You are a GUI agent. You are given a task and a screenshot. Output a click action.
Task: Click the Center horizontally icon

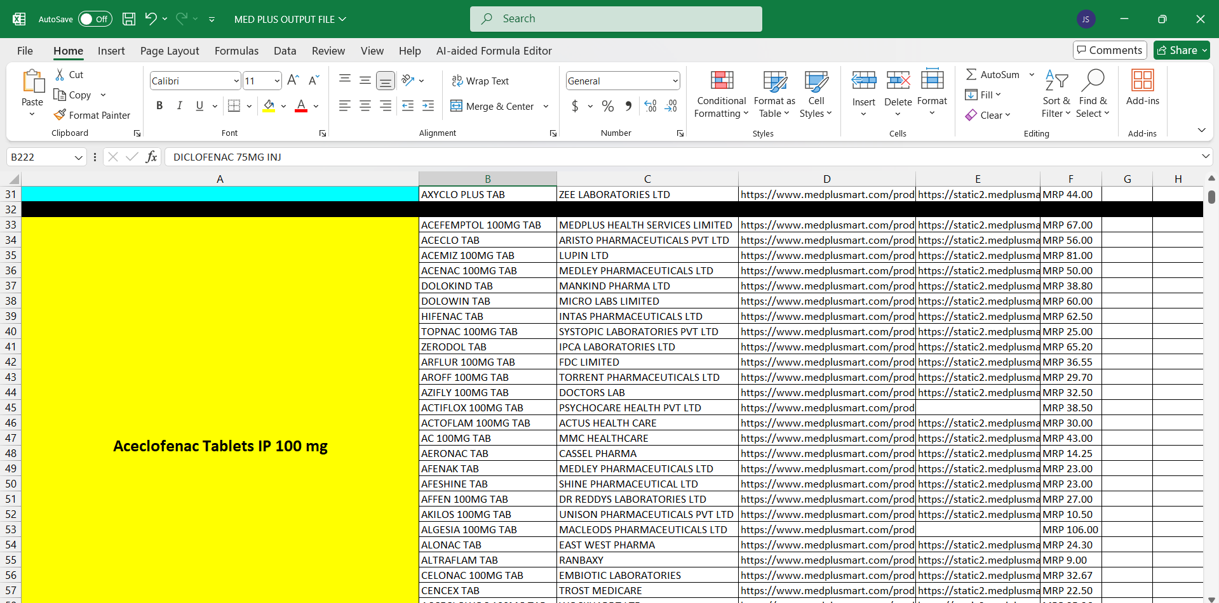365,106
